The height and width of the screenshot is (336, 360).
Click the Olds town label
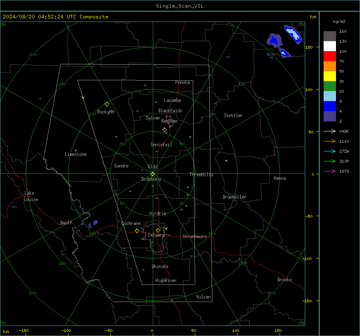point(152,167)
